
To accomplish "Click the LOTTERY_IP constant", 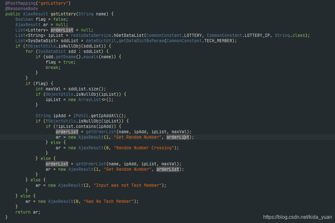I will [x=257, y=35].
